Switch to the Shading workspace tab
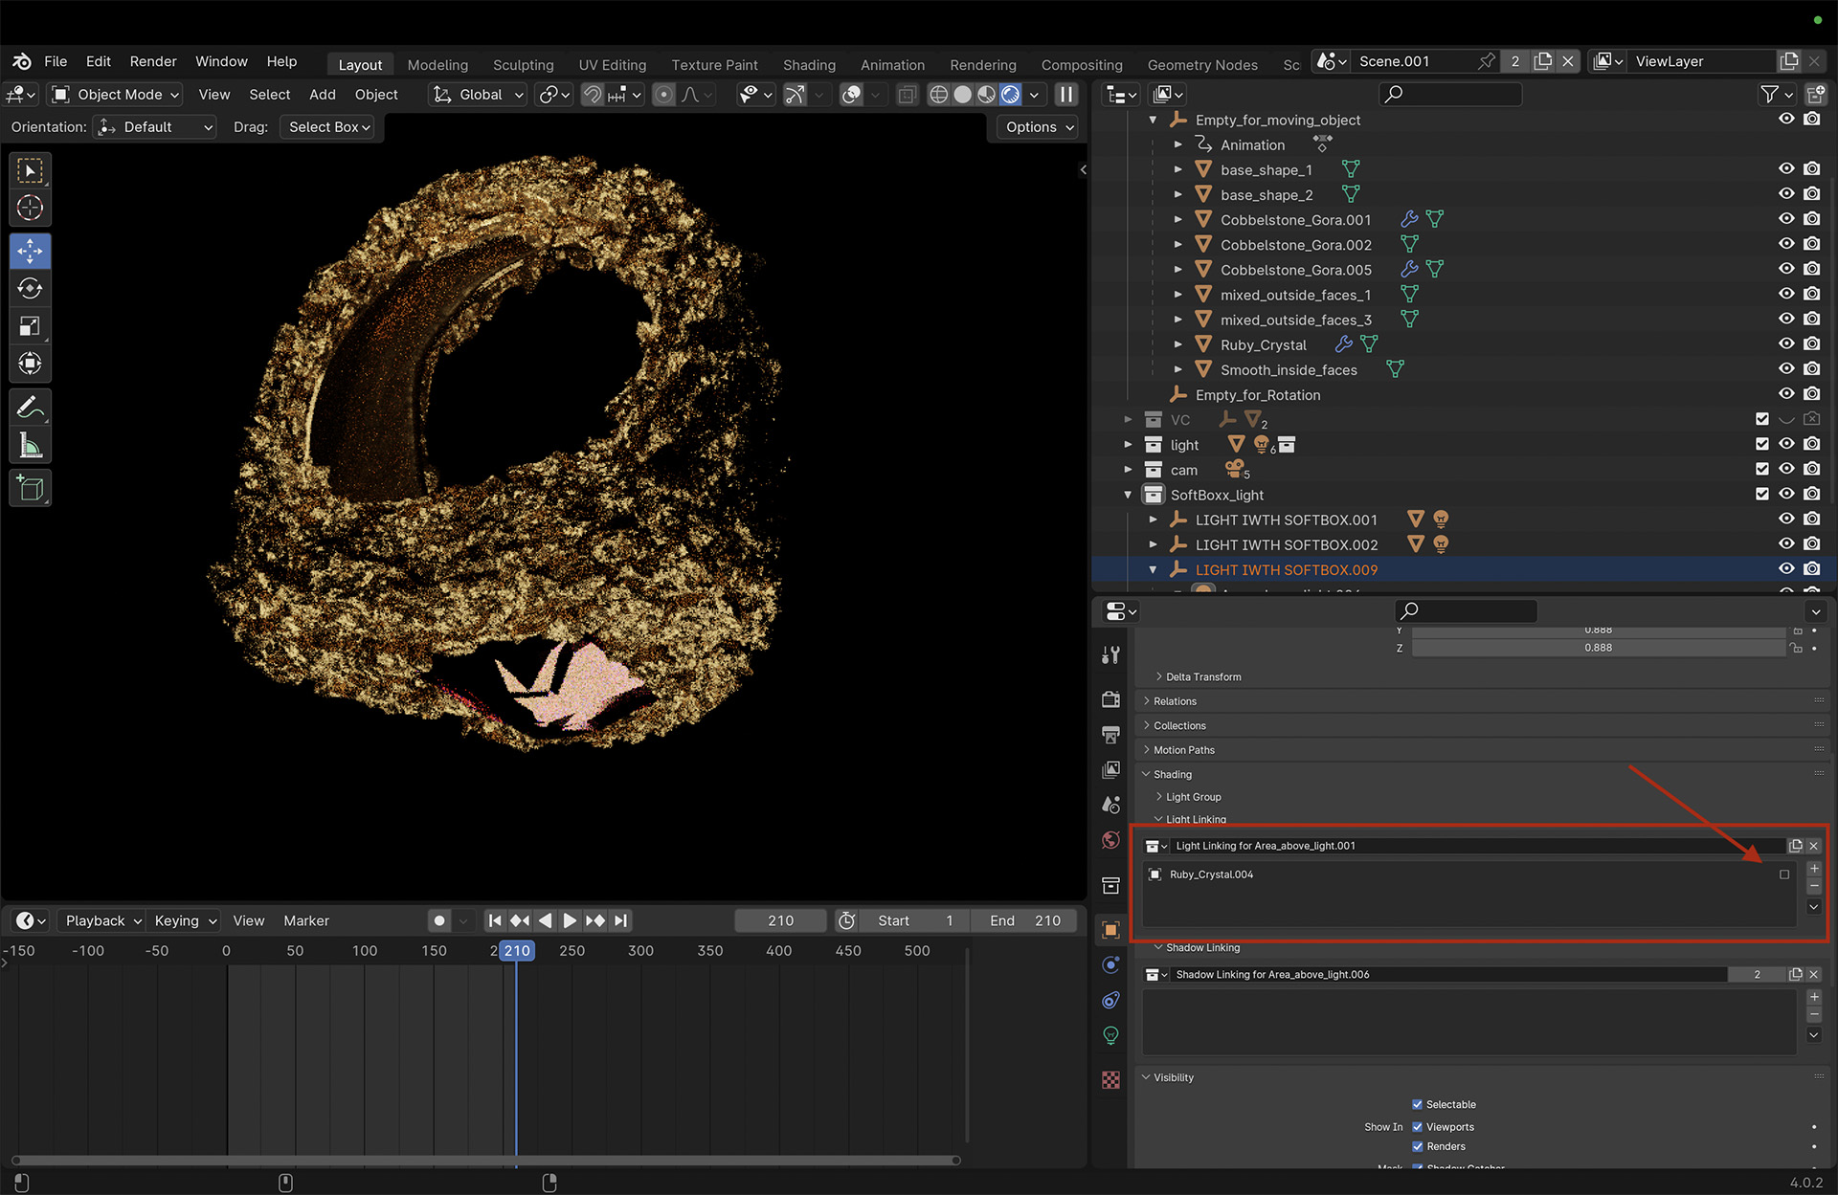 [x=809, y=65]
